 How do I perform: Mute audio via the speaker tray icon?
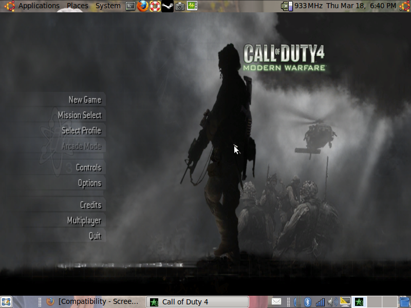(331, 301)
